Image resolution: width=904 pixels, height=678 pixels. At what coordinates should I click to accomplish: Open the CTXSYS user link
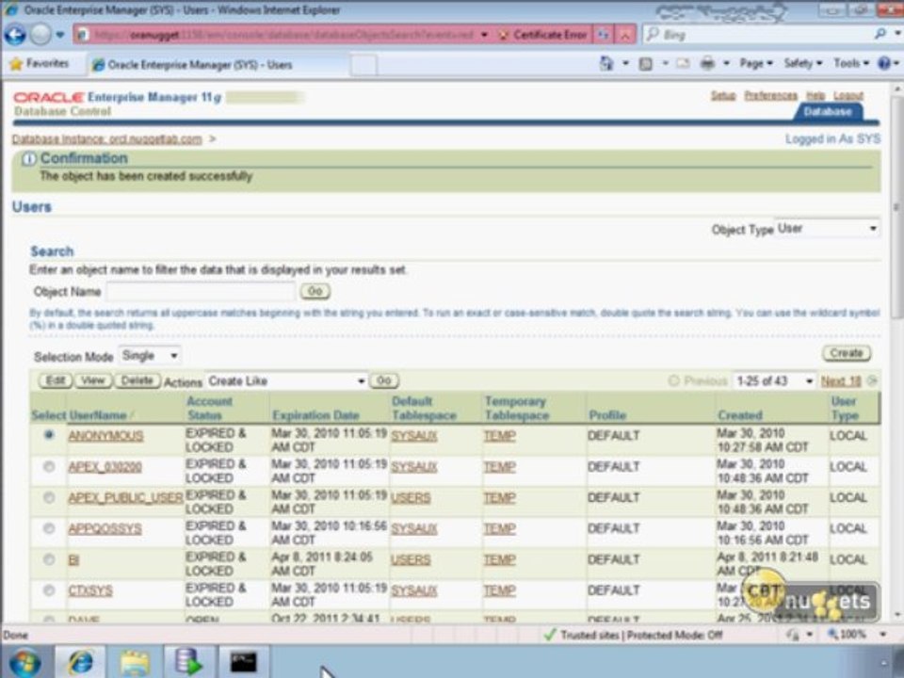[90, 590]
